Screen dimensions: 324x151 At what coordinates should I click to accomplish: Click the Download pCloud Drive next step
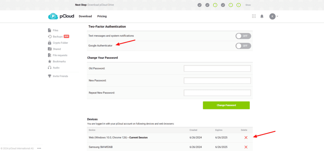point(101,5)
